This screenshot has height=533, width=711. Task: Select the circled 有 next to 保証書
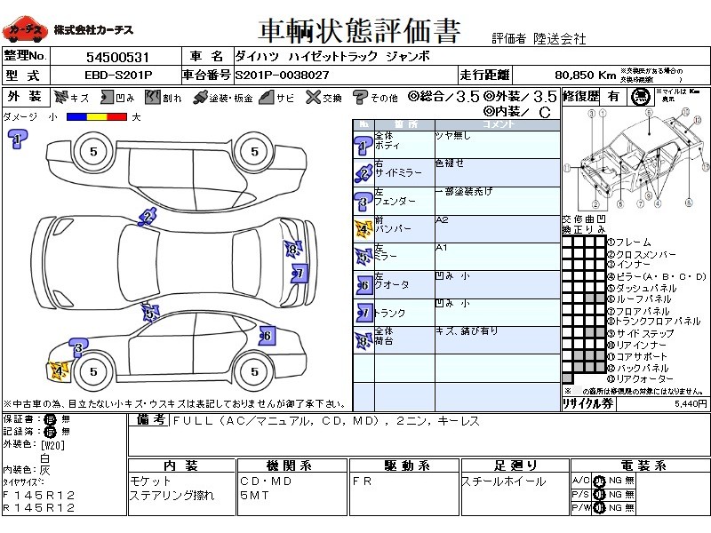(50, 419)
